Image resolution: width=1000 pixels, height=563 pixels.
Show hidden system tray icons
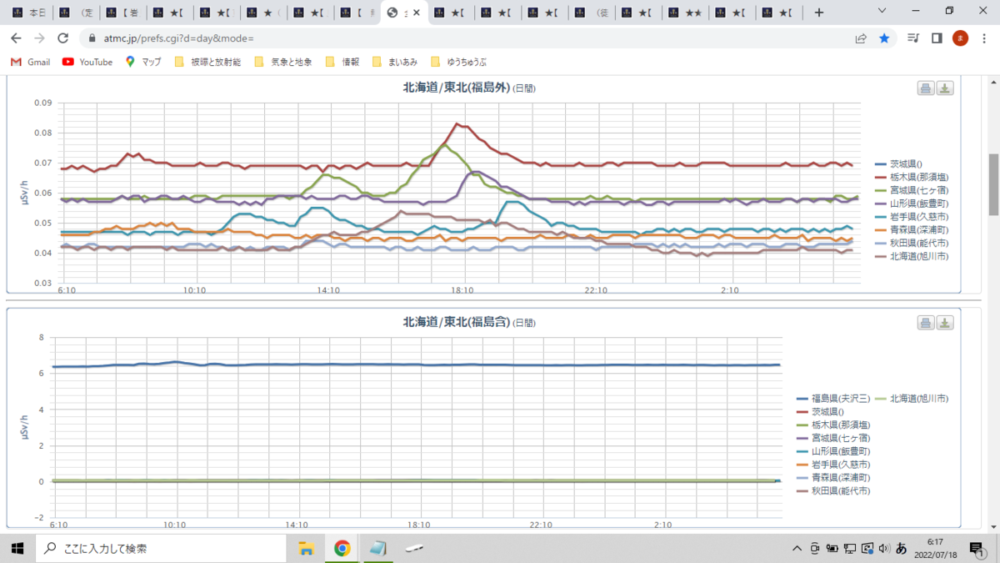(797, 548)
